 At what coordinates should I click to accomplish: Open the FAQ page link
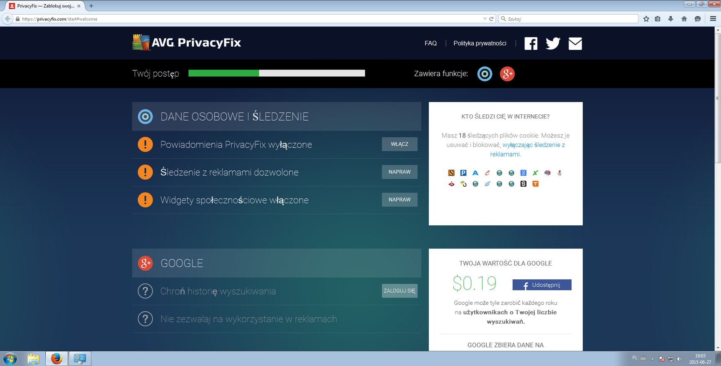tap(431, 43)
